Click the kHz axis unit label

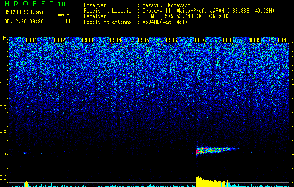[4, 38]
